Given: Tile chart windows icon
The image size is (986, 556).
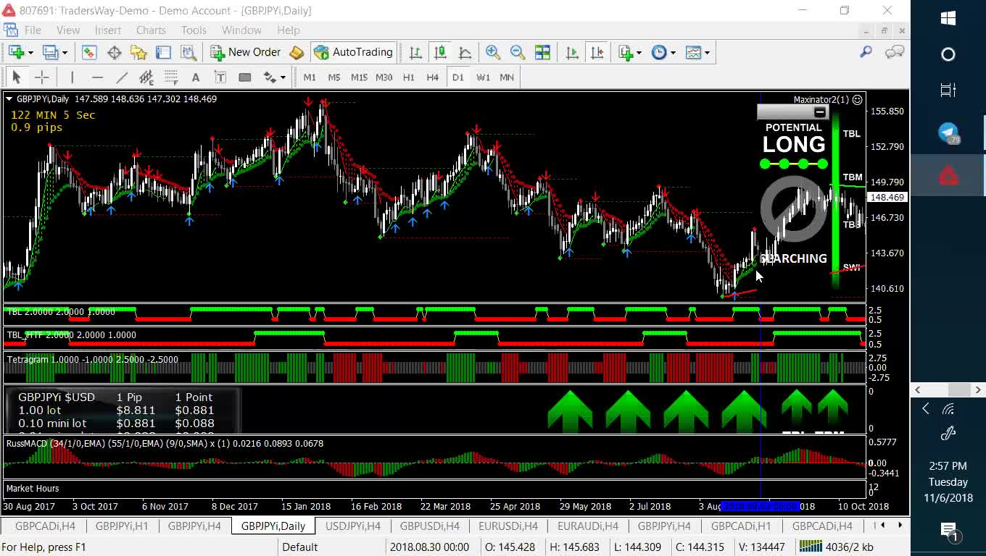Looking at the screenshot, I should tap(542, 52).
